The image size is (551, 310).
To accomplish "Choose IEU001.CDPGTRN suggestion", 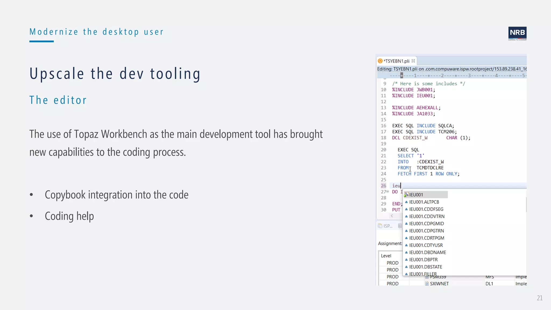I will click(x=424, y=231).
